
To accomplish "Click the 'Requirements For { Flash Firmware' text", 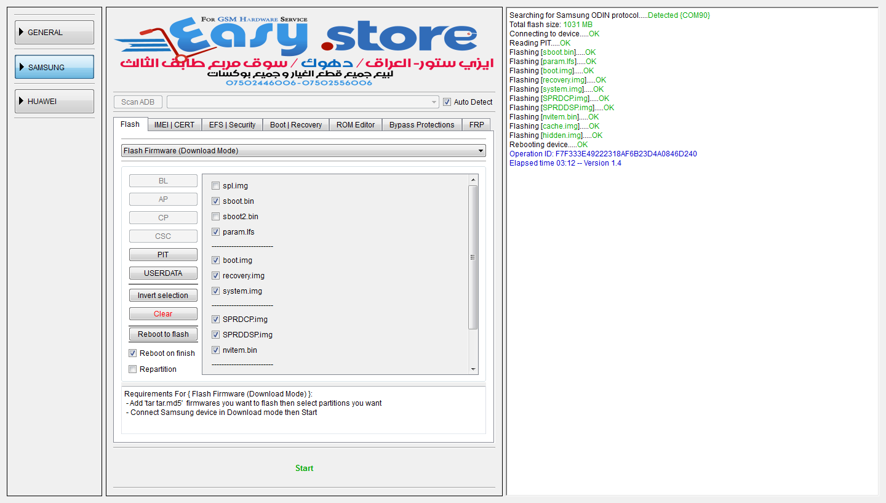I will (218, 394).
